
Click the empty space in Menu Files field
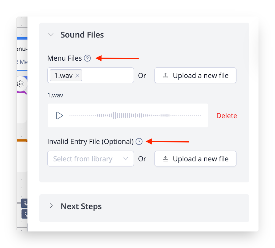[107, 76]
